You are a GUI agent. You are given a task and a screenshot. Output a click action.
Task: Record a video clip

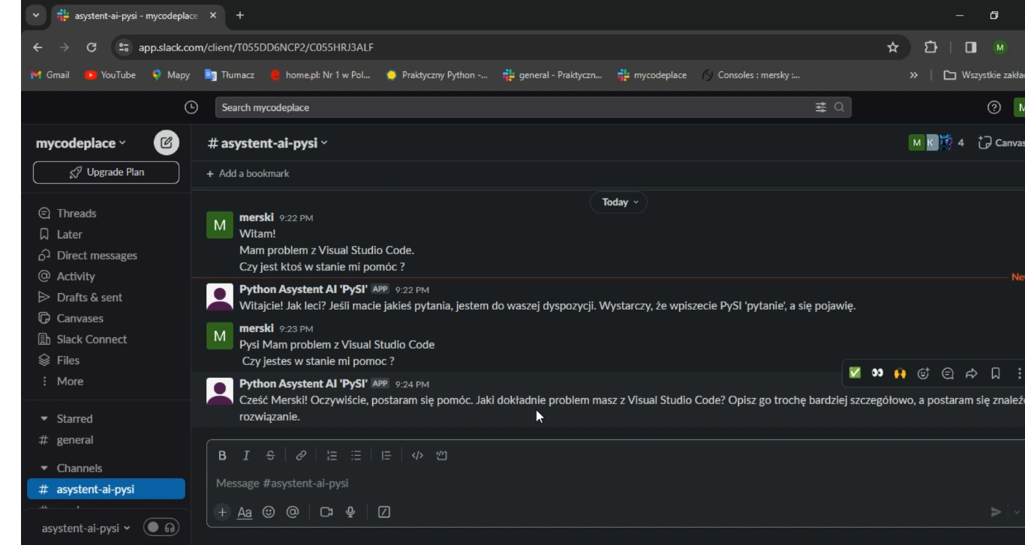[326, 512]
